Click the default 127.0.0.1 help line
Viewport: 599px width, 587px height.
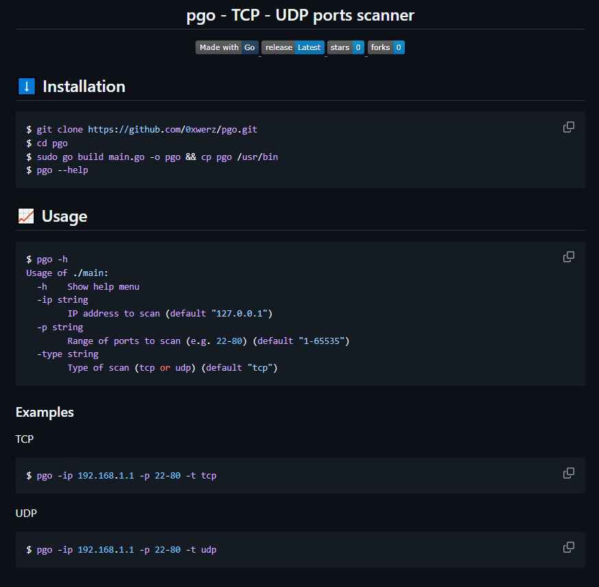tap(170, 314)
